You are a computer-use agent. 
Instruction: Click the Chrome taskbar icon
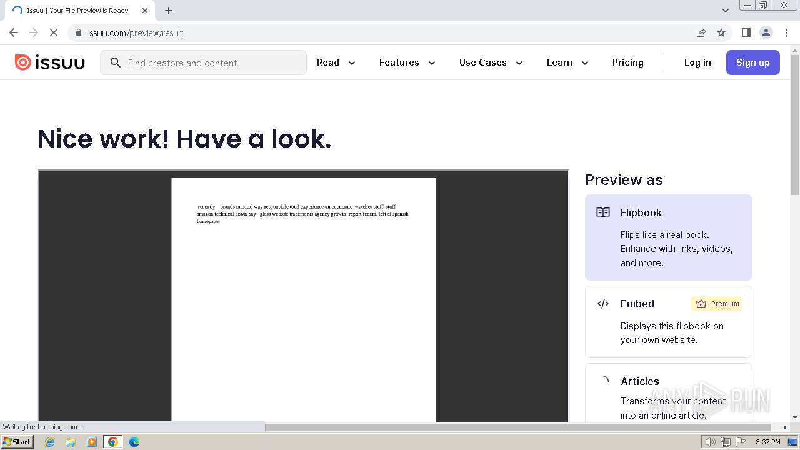tap(113, 442)
